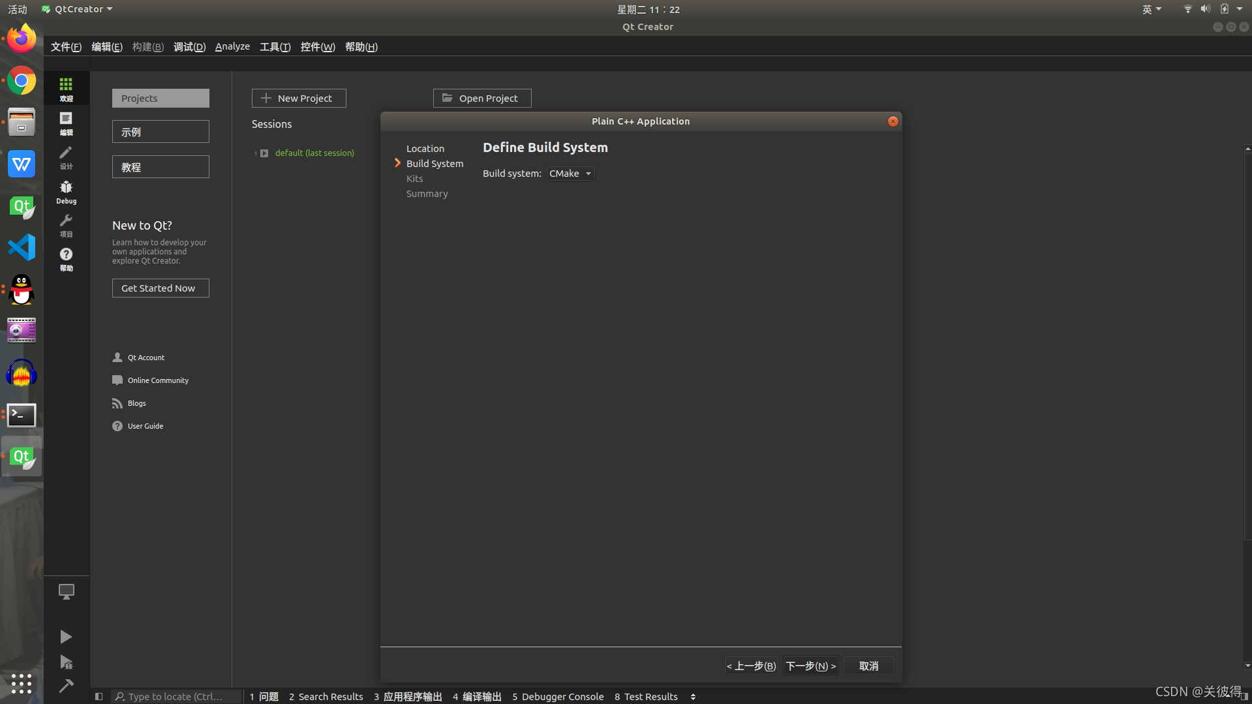Open the 2 Search Results pane
The width and height of the screenshot is (1252, 704).
[x=326, y=697]
